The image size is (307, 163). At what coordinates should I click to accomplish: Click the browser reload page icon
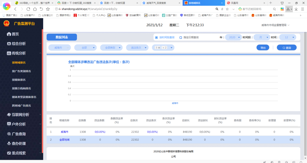pos(28,9)
